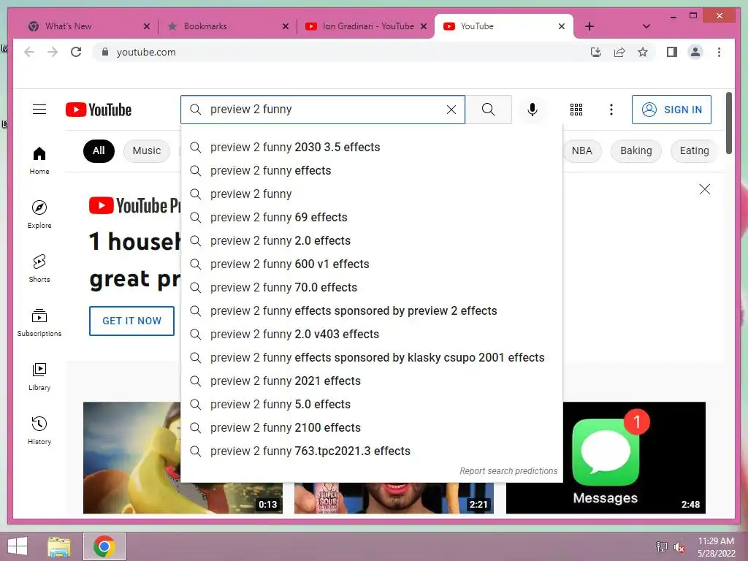Open Library in the sidebar
The height and width of the screenshot is (561, 748).
tap(39, 377)
